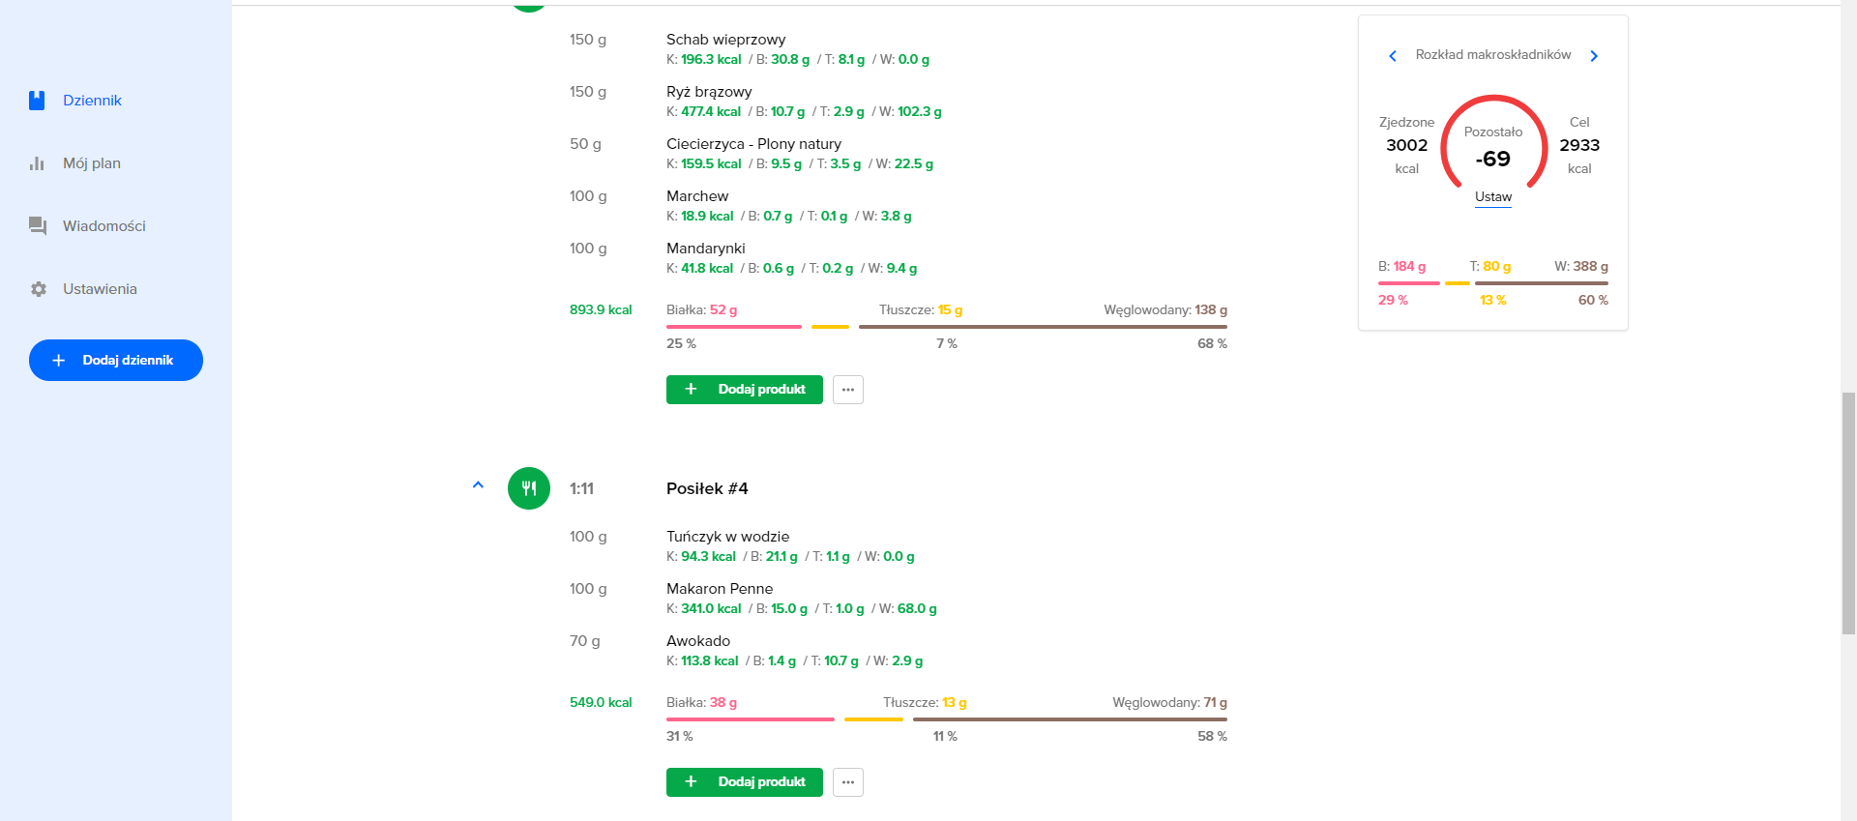Click the Ustaw link in the calorie gauge
Image resolution: width=1857 pixels, height=821 pixels.
coord(1493,197)
